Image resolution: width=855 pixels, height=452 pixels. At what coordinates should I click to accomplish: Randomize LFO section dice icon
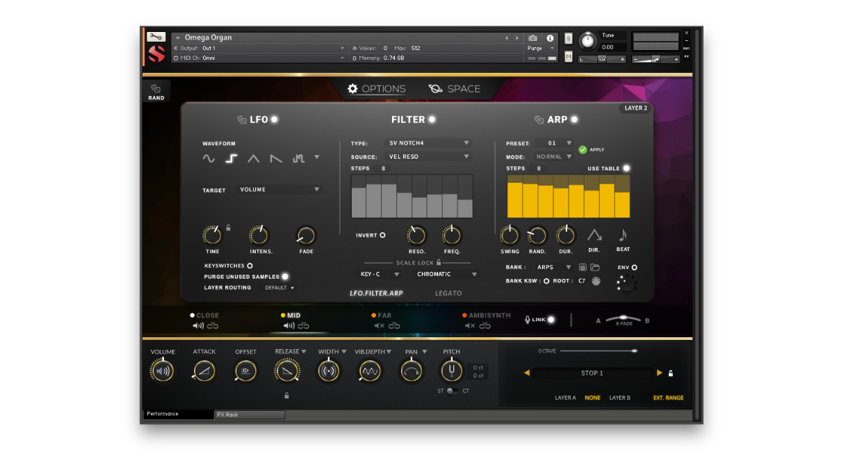242,120
